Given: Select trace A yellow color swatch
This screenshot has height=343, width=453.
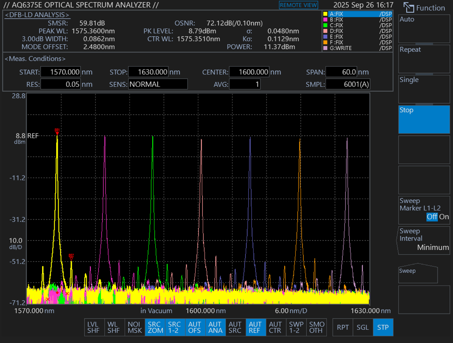Looking at the screenshot, I should pos(325,14).
